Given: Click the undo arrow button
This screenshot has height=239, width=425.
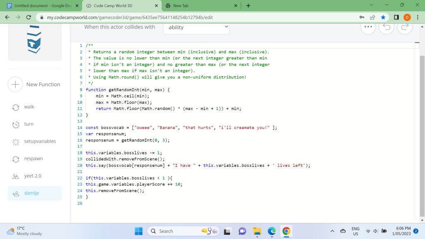Looking at the screenshot, I should [386, 27].
